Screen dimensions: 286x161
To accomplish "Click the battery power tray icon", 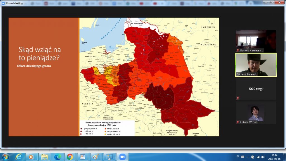I will click(252, 157).
